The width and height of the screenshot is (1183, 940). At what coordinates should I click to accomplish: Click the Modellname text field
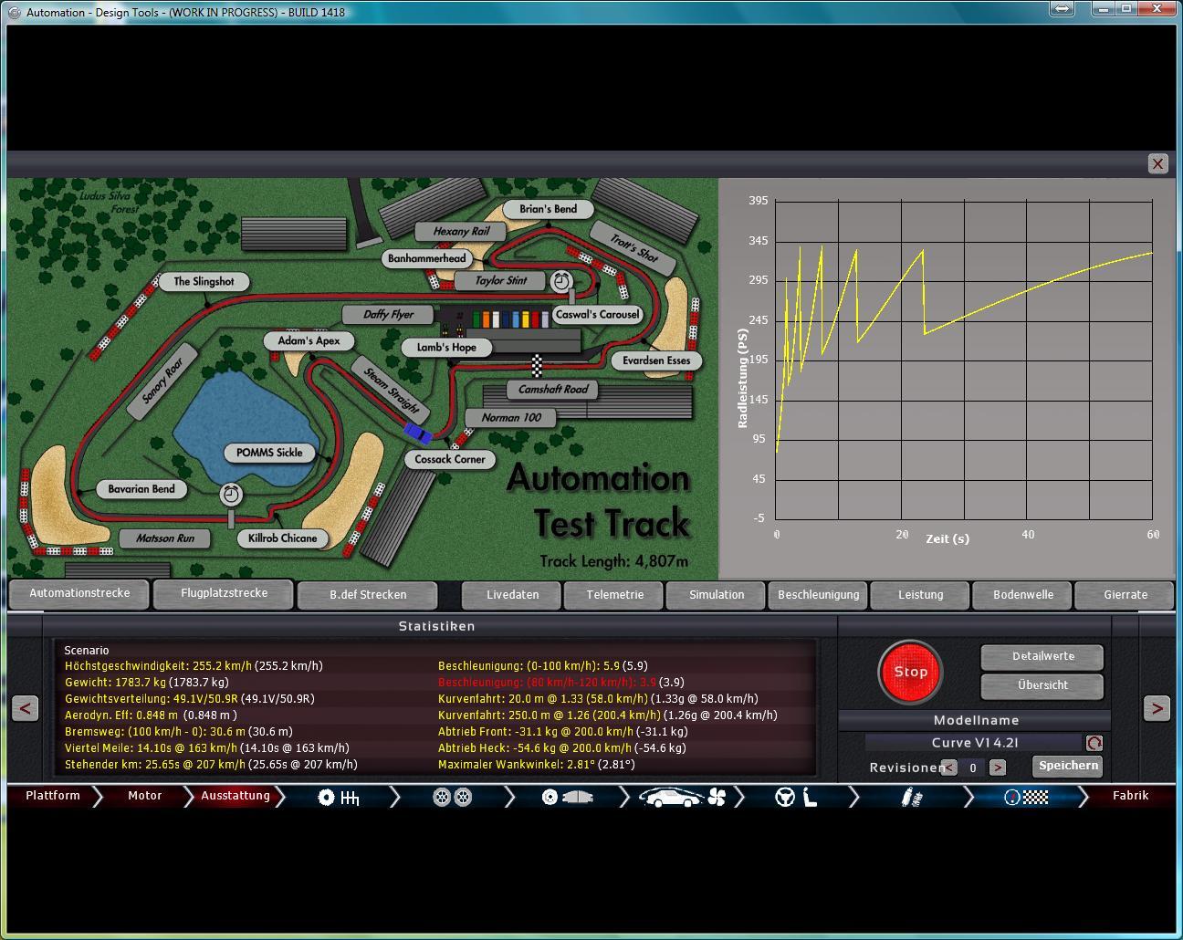[973, 743]
